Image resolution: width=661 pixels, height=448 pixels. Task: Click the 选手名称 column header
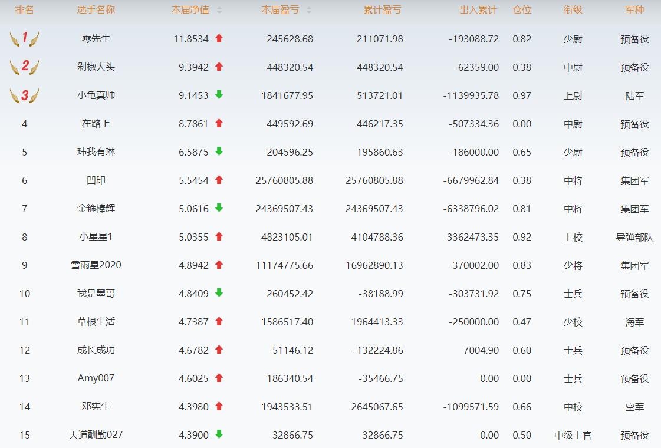(96, 10)
